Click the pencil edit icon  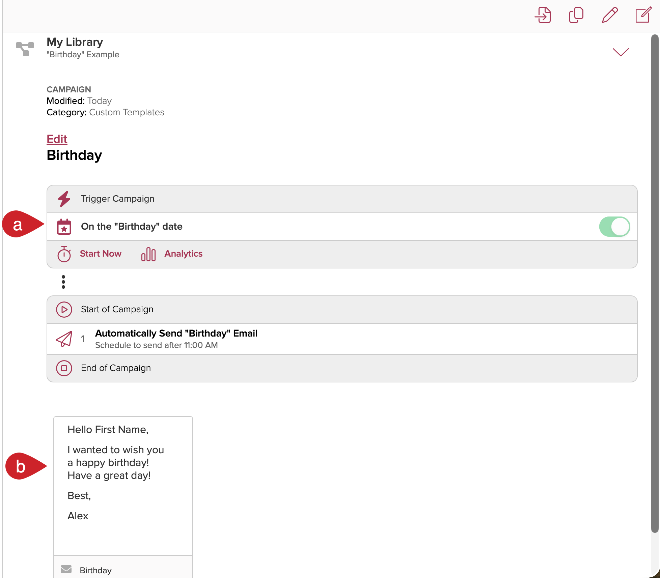(610, 15)
